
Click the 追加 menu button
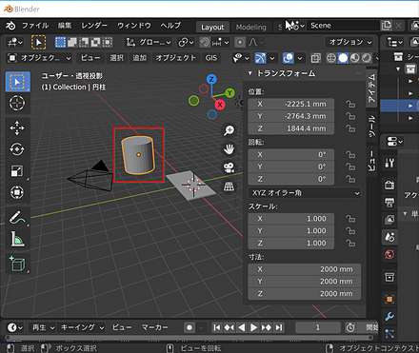[140, 58]
